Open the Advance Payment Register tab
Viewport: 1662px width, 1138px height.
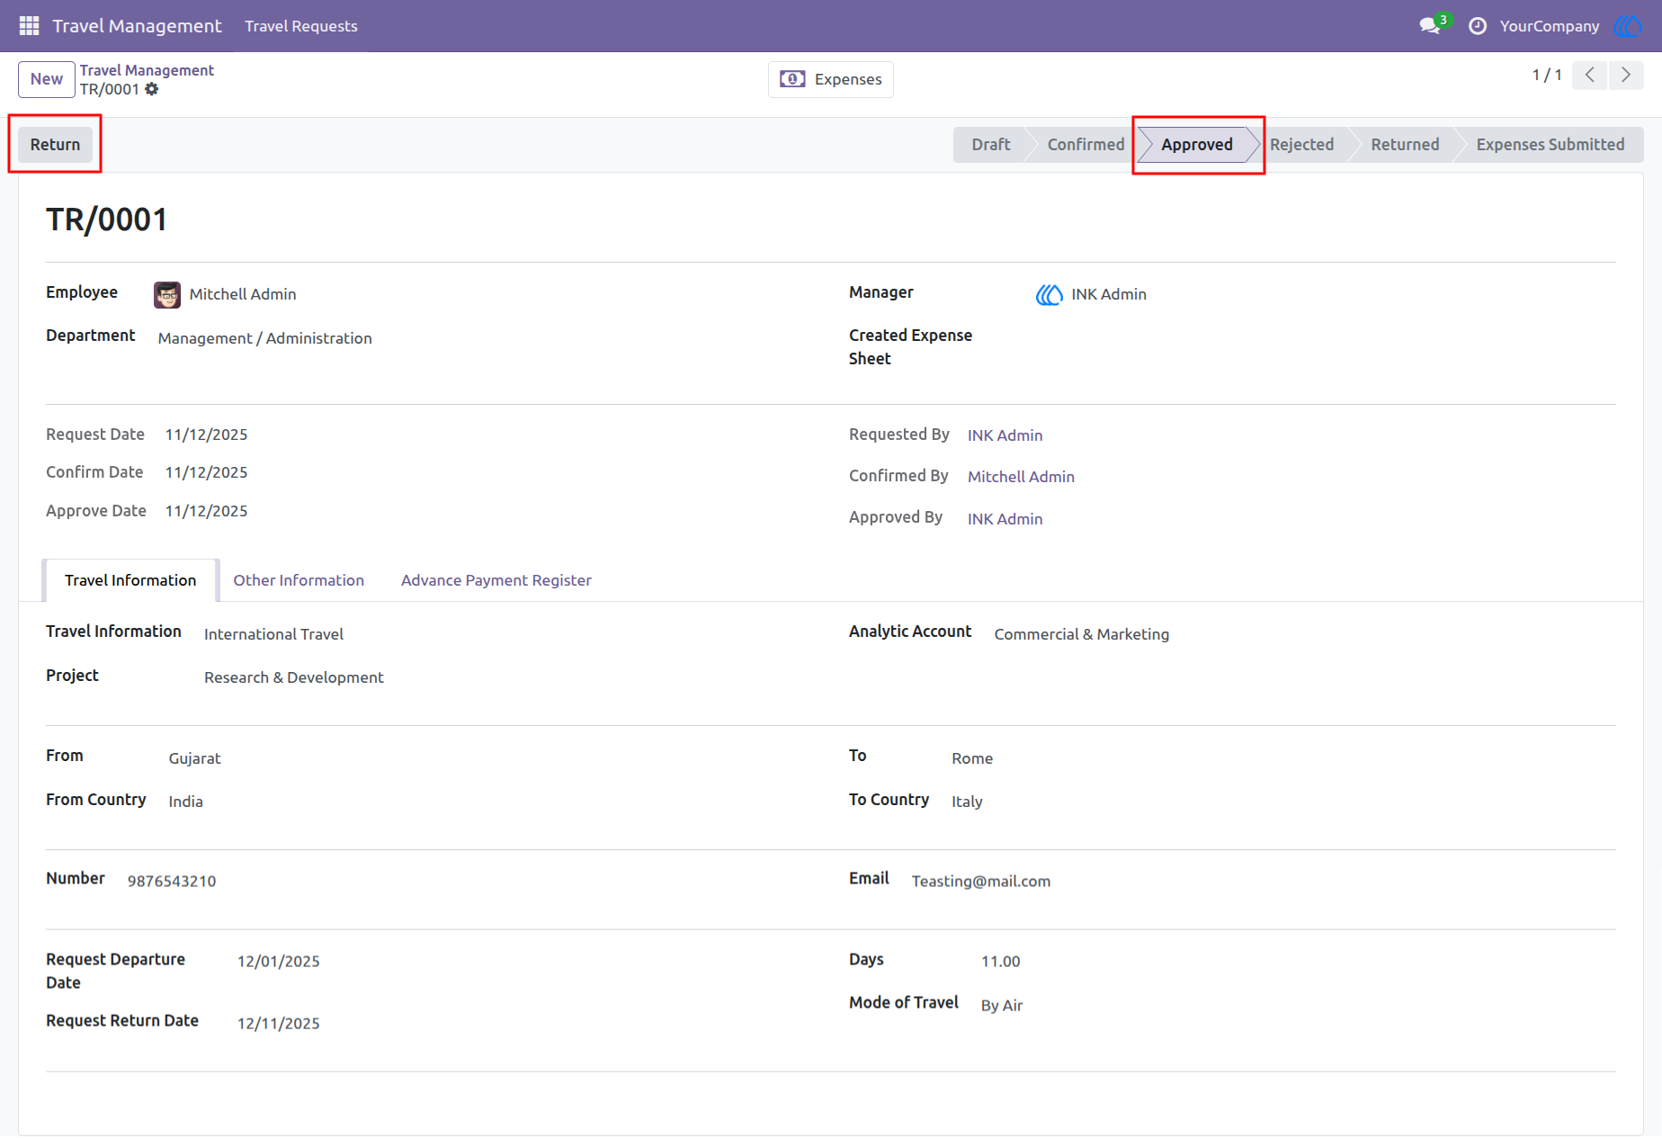pos(496,580)
